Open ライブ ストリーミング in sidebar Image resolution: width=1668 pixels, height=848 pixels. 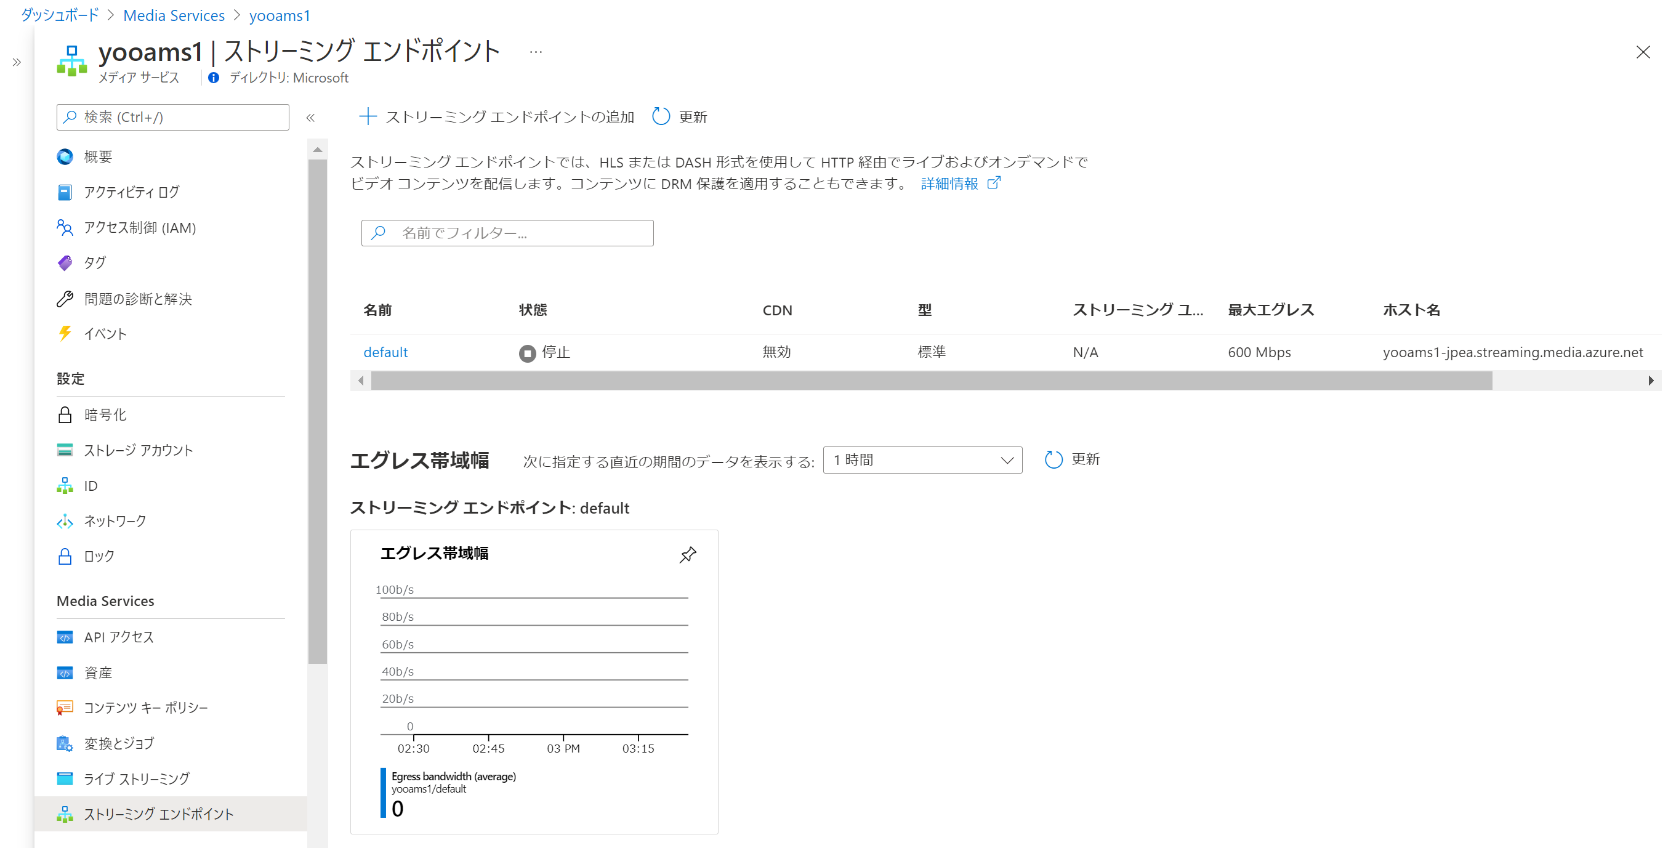click(137, 778)
